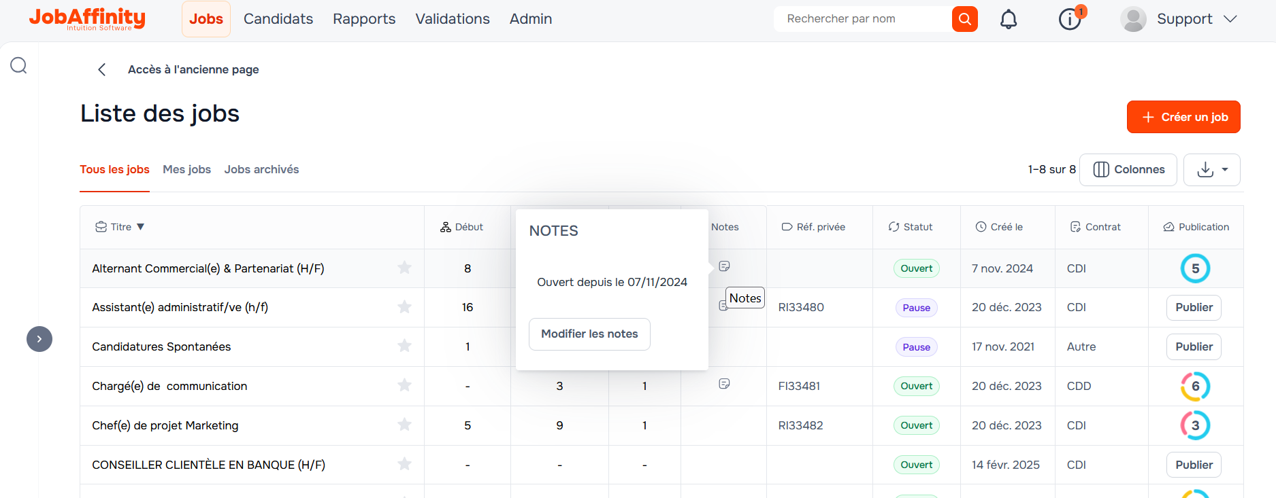Click Créer un job button
Viewport: 1276px width, 498px height.
click(1183, 117)
